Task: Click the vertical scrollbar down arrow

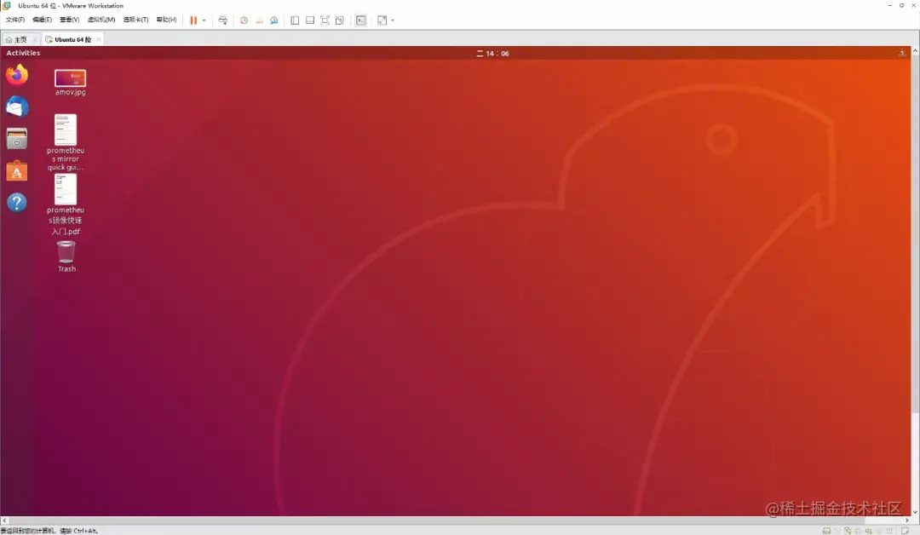Action: point(915,512)
